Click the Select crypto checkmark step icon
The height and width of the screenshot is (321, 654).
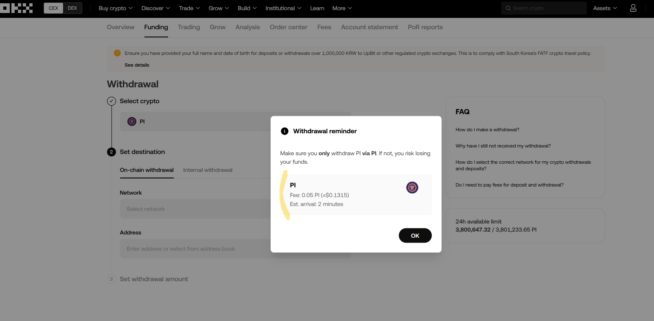(x=112, y=101)
